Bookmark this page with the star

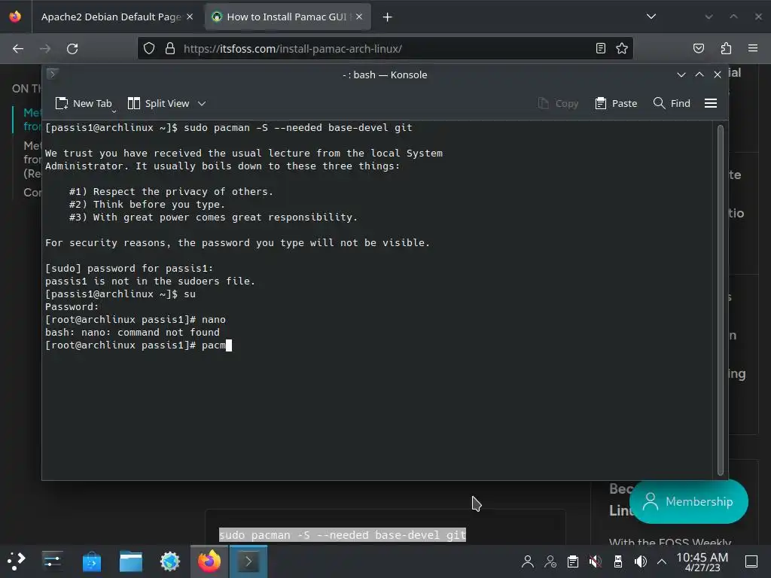[x=621, y=48]
